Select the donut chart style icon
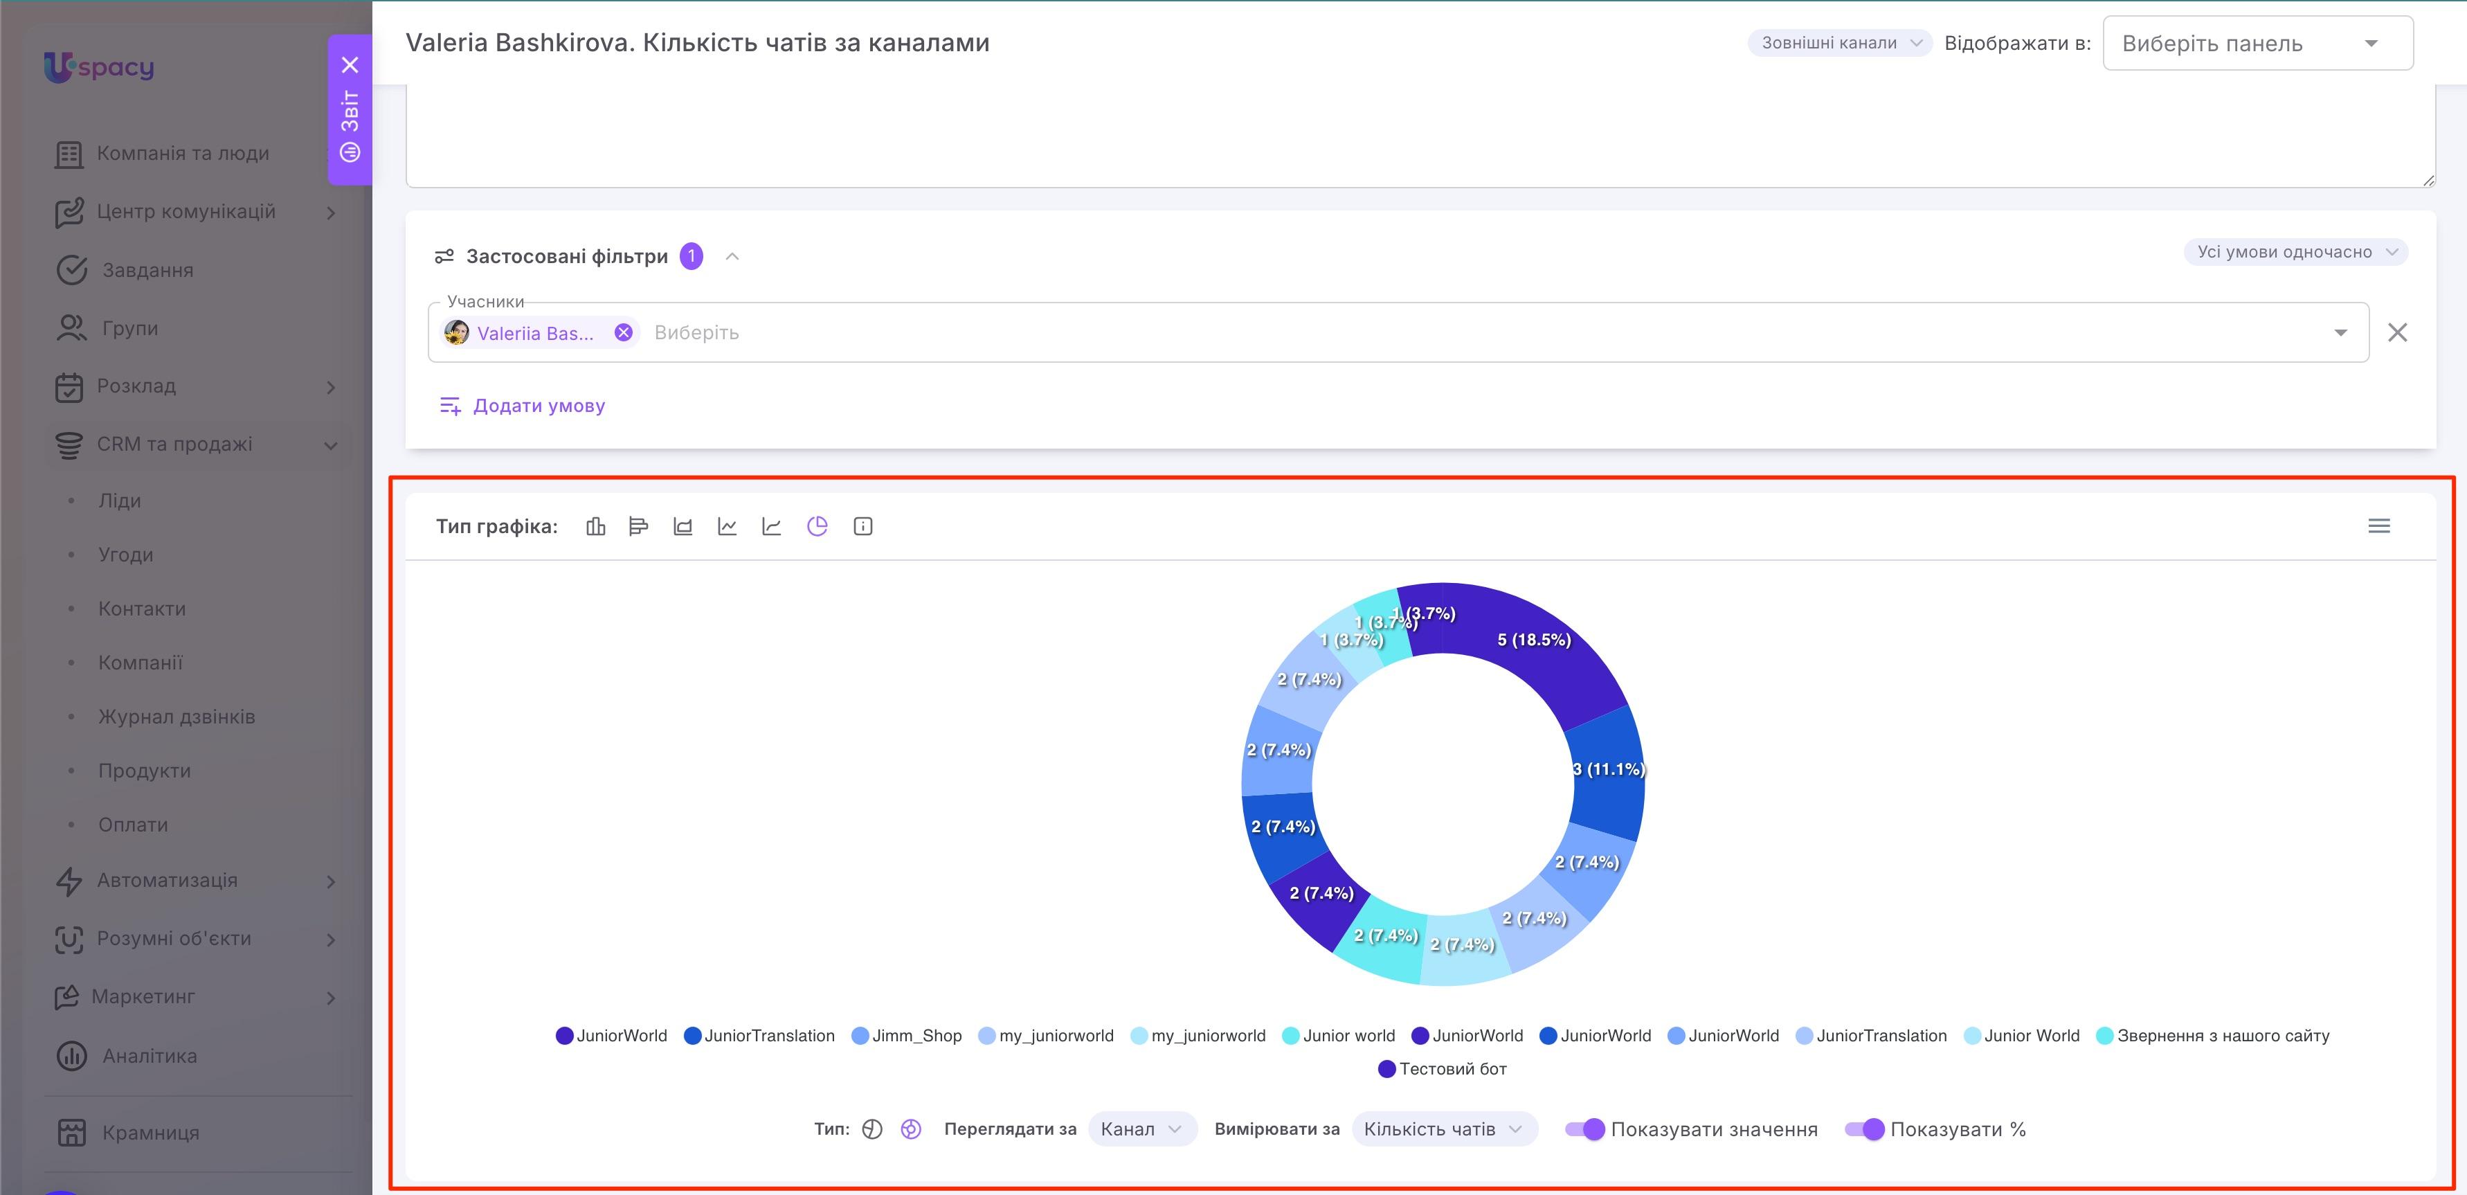The width and height of the screenshot is (2467, 1195). 911,1129
